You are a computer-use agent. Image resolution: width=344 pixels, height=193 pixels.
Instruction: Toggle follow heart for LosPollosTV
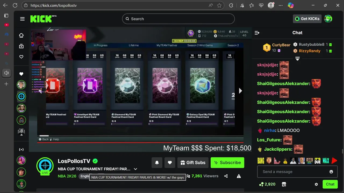point(170,162)
